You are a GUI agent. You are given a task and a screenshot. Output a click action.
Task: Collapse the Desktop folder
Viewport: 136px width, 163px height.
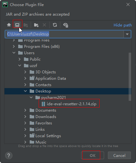(26, 91)
